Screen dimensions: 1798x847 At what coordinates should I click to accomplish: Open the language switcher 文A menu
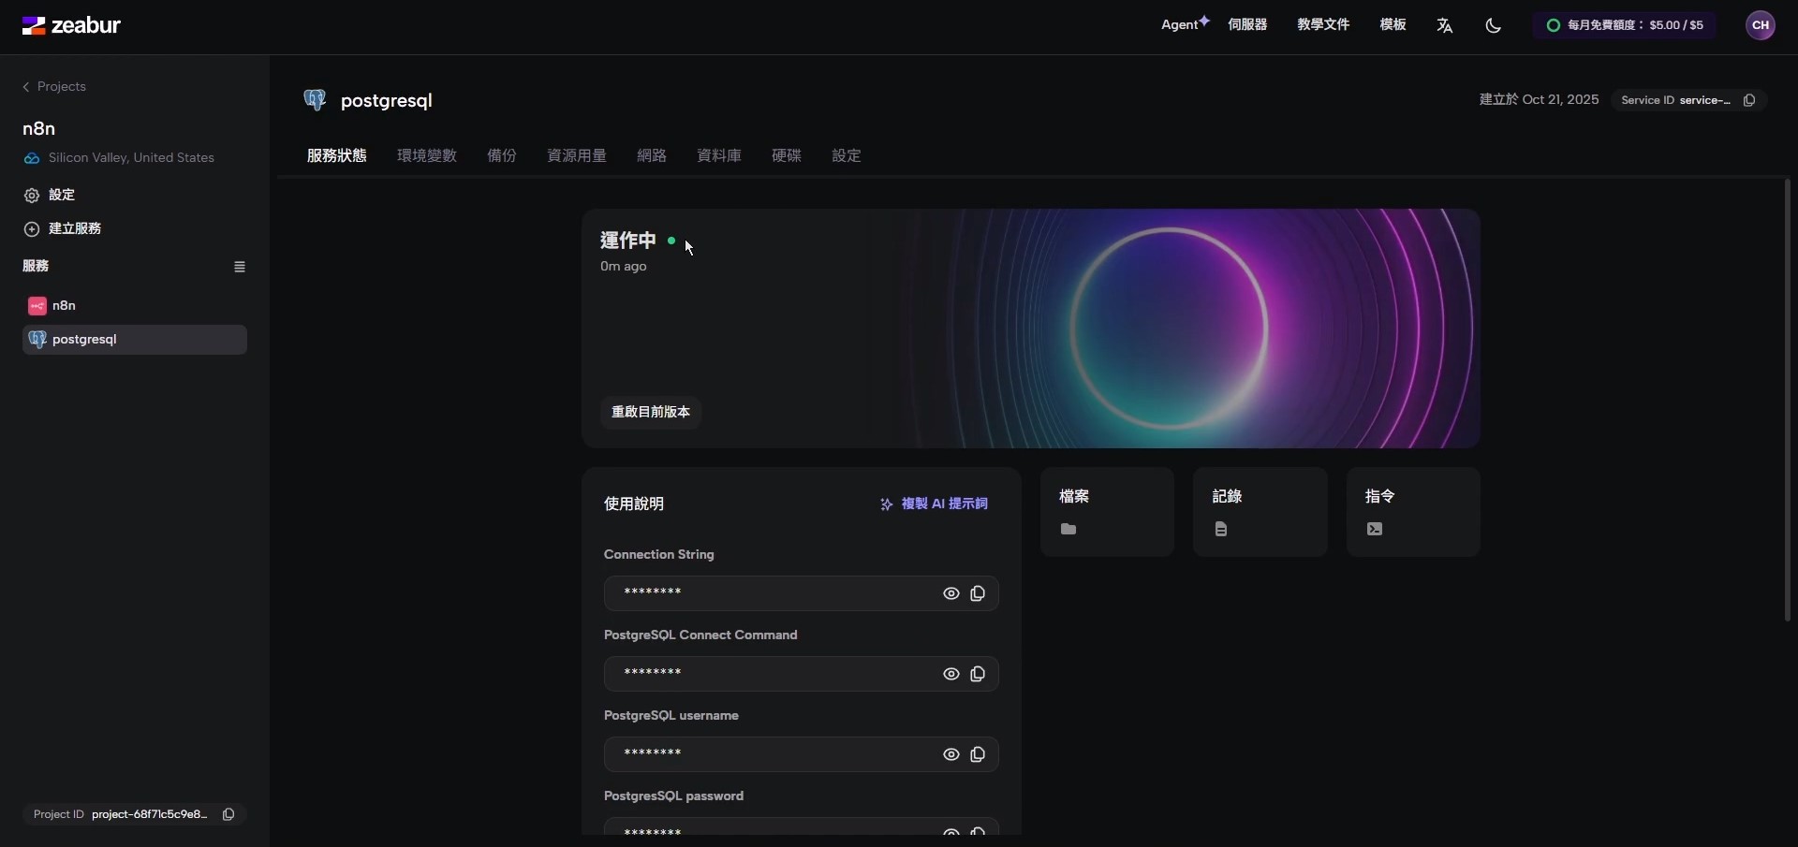click(1444, 25)
